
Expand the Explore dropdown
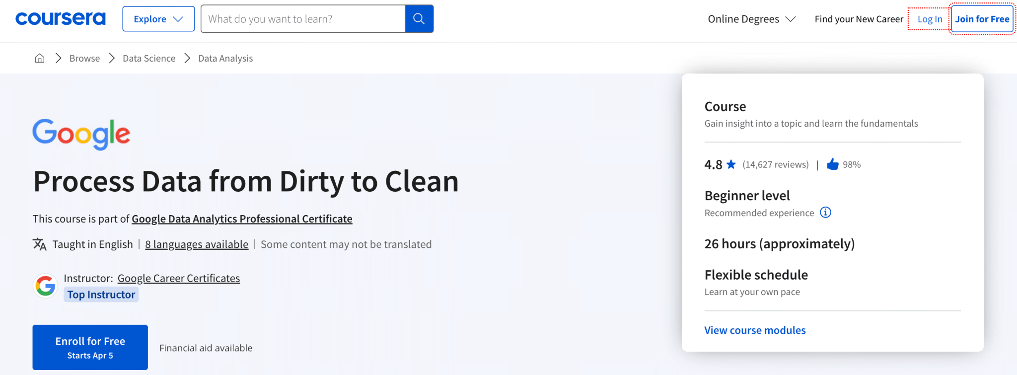click(158, 19)
